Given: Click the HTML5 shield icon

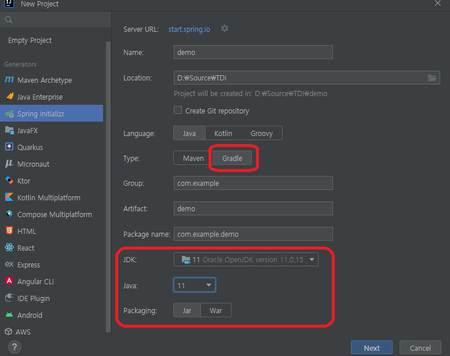Looking at the screenshot, I should pos(9,230).
